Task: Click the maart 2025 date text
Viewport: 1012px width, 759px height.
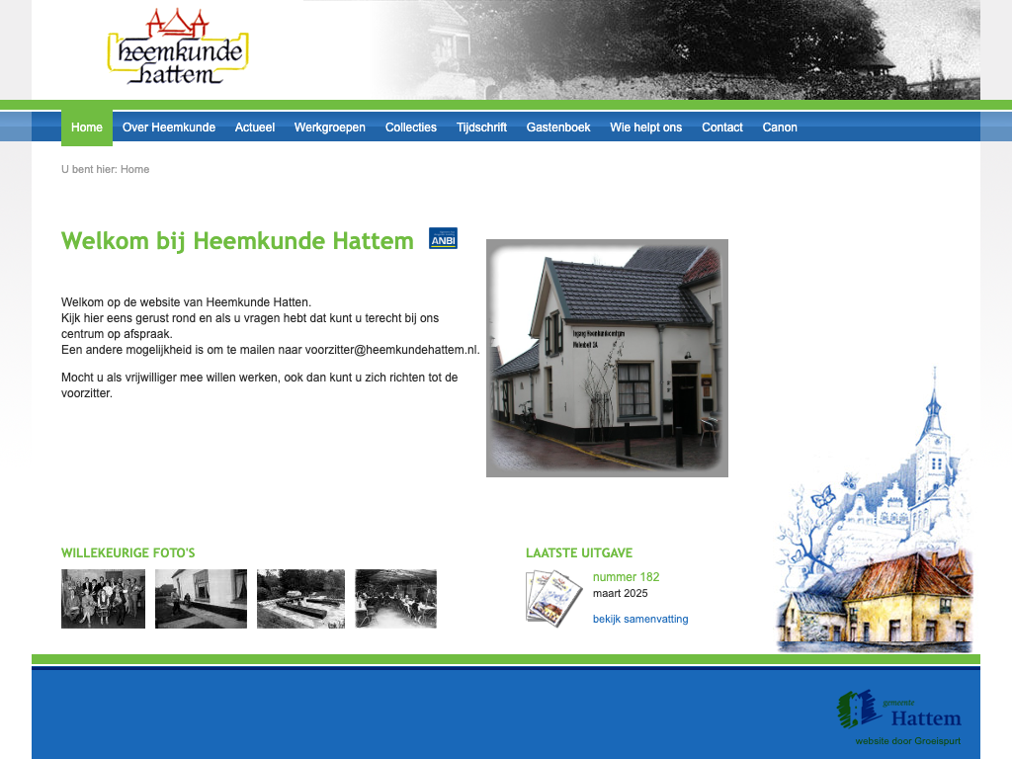Action: coord(621,593)
